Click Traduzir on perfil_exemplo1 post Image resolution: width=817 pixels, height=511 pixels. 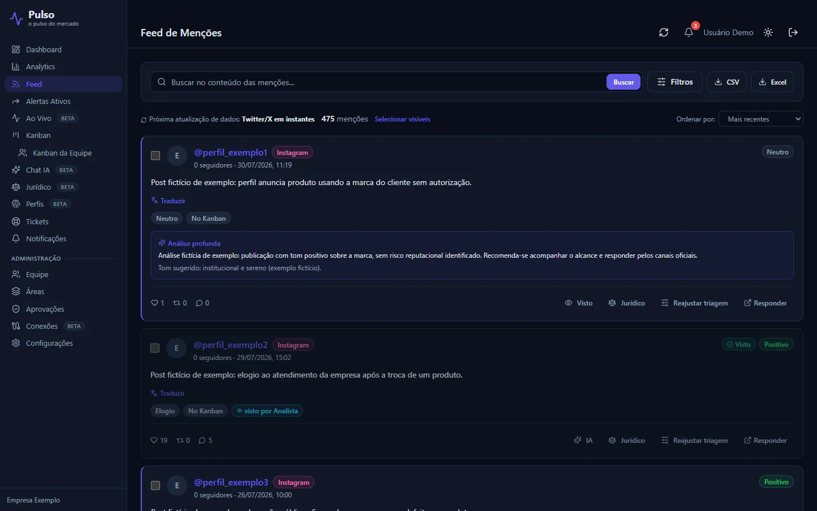point(168,201)
